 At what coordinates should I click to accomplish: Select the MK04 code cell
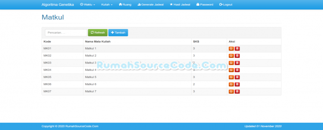[63, 70]
